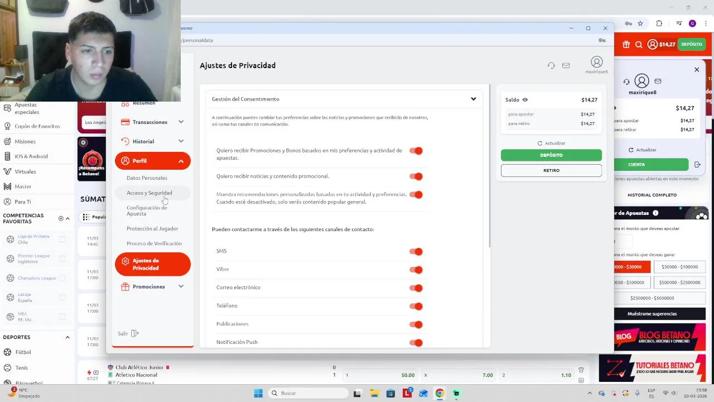Click the info icon next to Apuestas heading
Screen dimensions: 714x402
[655, 213]
